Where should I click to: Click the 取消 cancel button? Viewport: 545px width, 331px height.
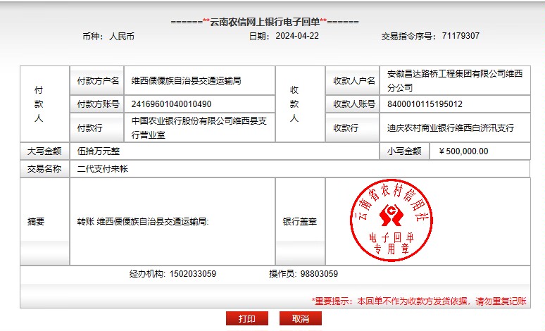click(301, 319)
